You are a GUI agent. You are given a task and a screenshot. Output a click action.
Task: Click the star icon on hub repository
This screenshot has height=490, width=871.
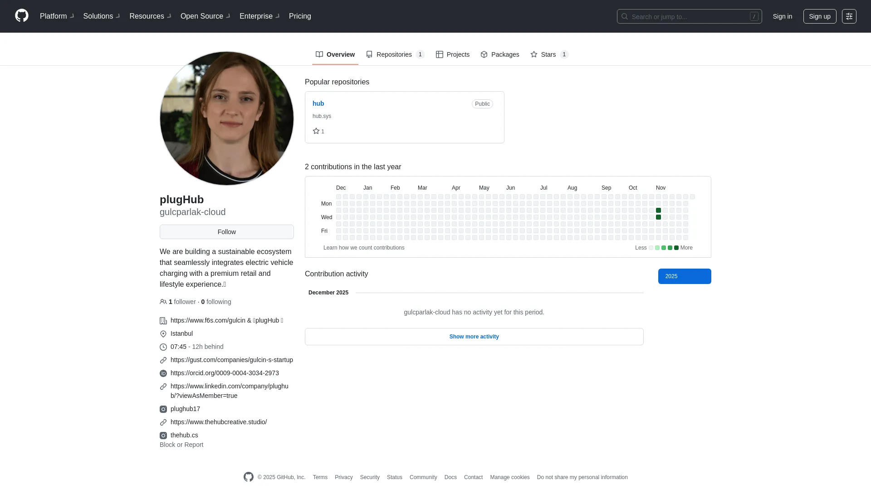pos(316,131)
